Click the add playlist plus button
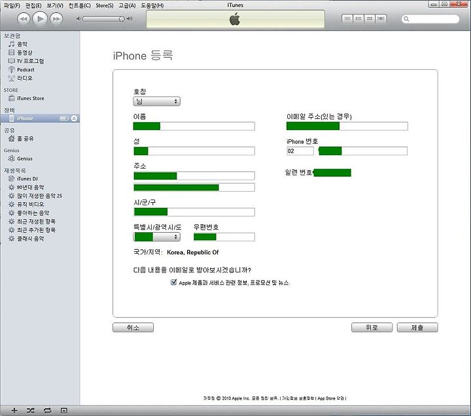The image size is (471, 416). point(14,410)
